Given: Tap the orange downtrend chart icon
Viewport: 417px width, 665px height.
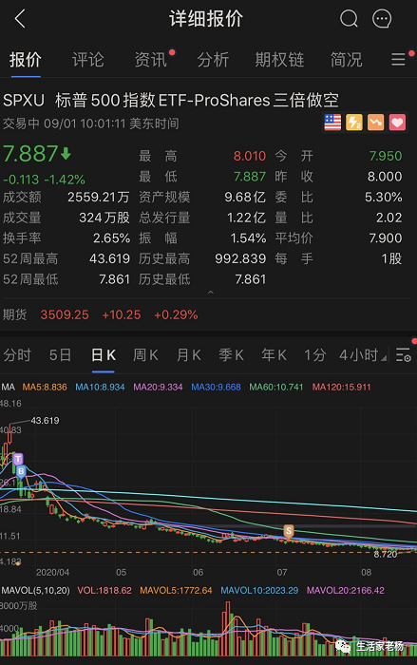Looking at the screenshot, I should (x=376, y=123).
